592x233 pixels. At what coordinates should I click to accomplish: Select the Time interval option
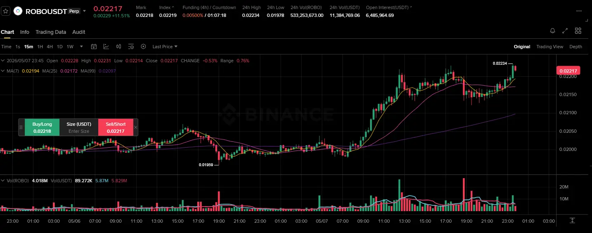(6, 47)
